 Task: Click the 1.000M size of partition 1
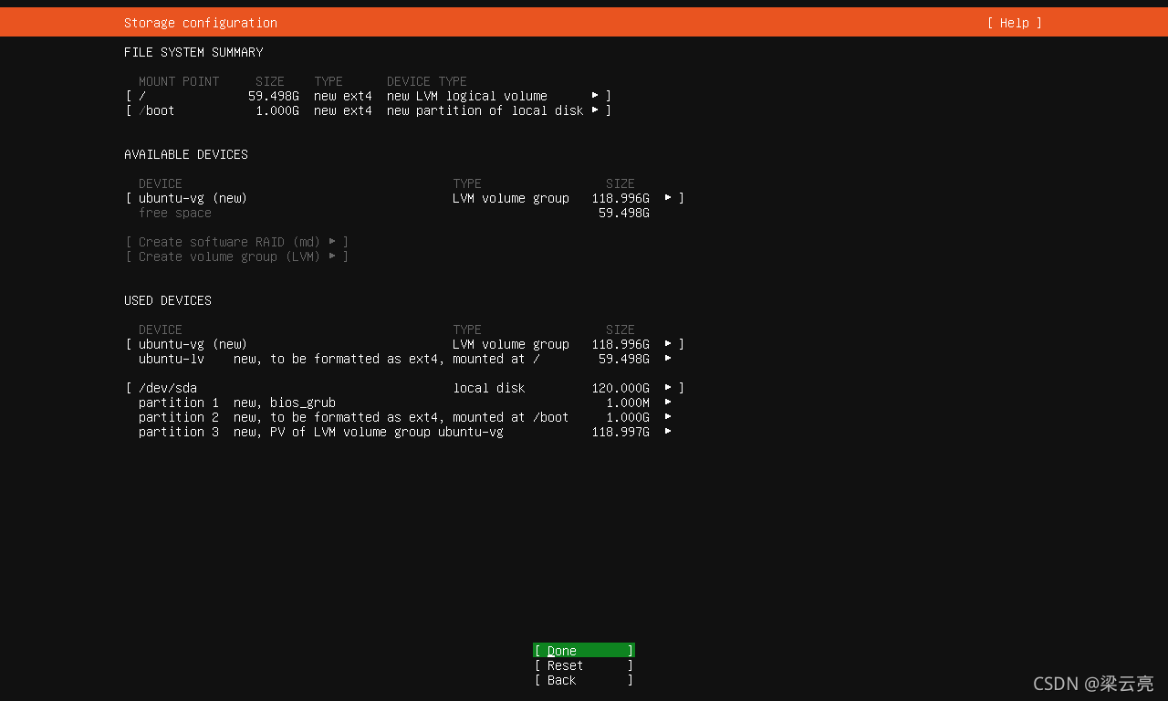coord(628,403)
